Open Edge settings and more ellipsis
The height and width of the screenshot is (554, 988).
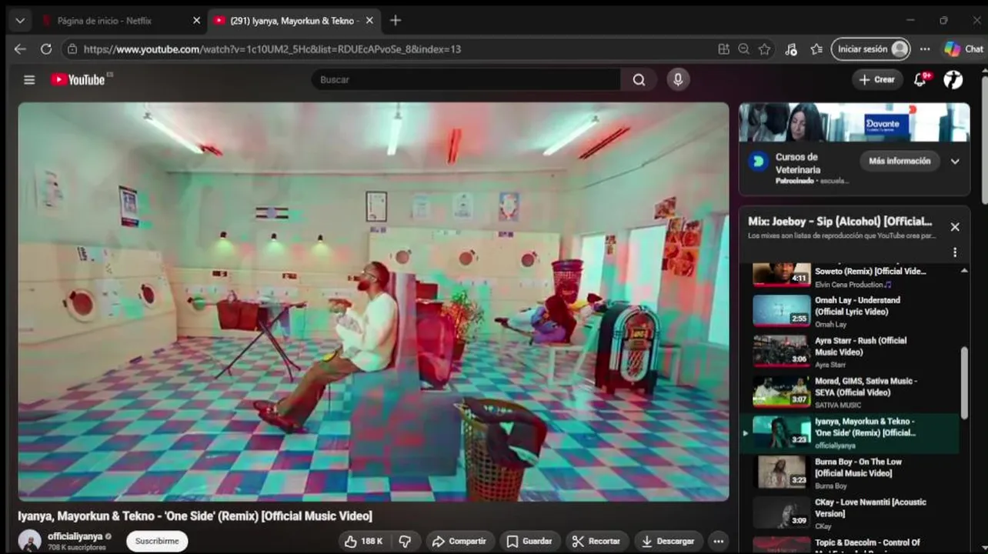pos(925,48)
